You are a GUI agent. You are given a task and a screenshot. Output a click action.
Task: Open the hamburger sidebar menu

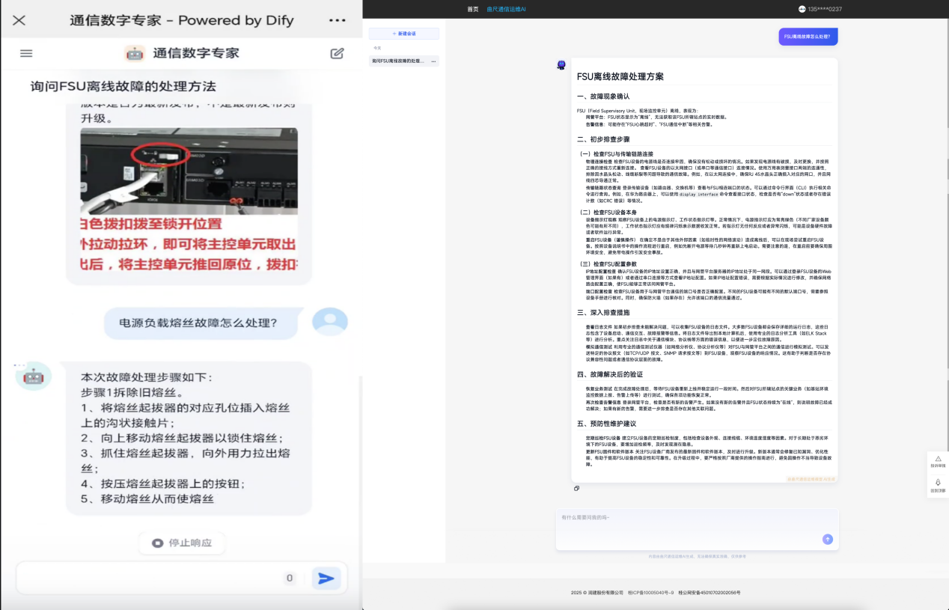(26, 53)
